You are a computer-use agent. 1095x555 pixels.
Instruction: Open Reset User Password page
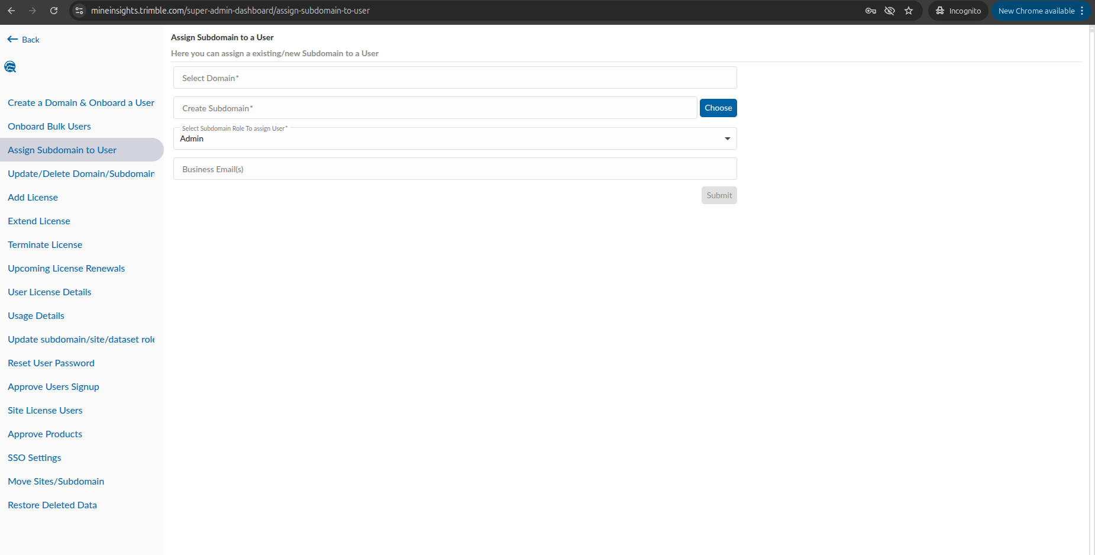pyautogui.click(x=51, y=363)
